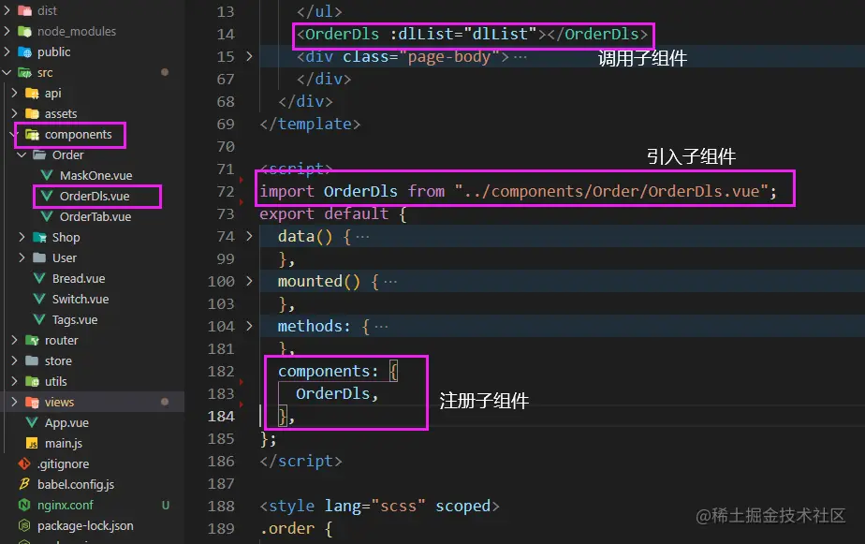Click the nginx icon of nginx.conf

[x=24, y=505]
